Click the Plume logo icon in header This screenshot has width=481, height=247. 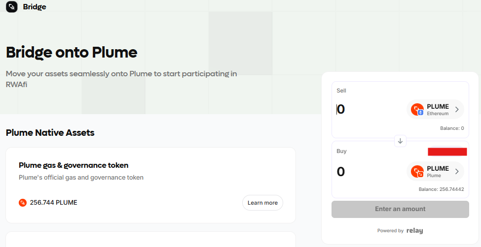click(x=12, y=6)
